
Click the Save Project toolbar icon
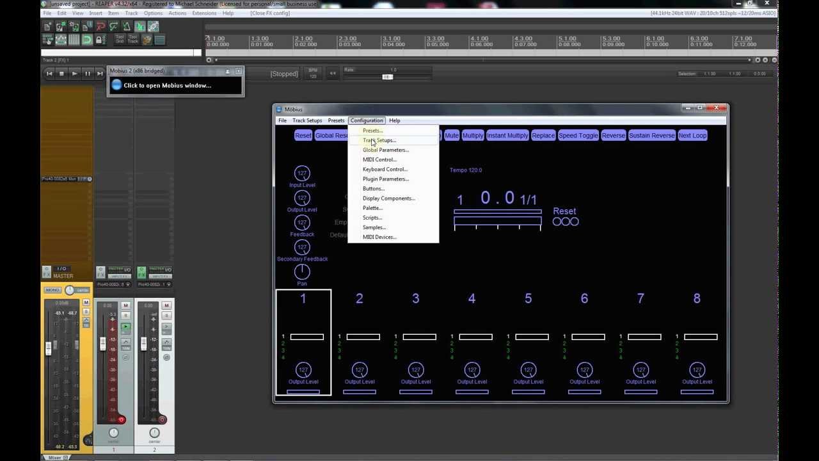click(x=74, y=26)
